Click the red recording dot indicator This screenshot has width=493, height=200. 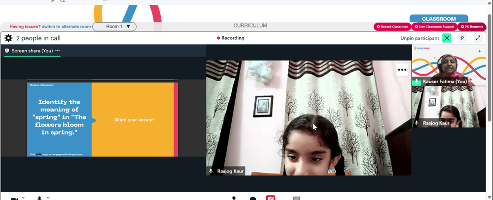218,38
